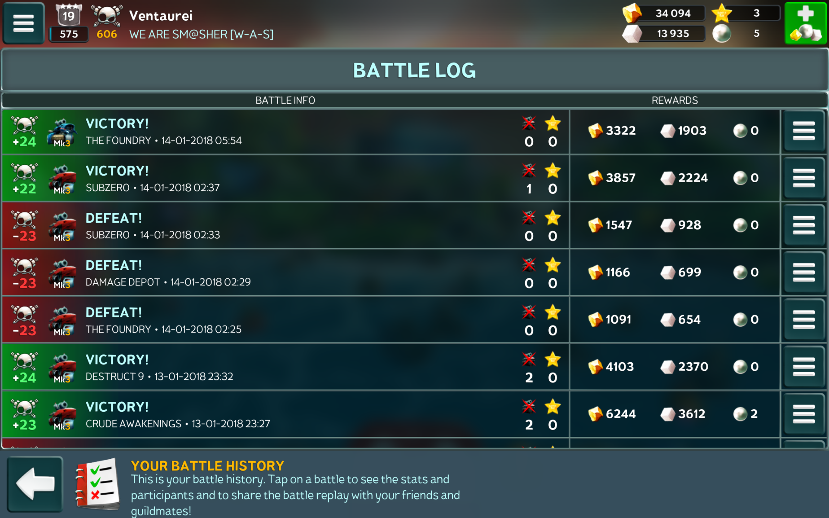Open the main hamburger menu top-left
This screenshot has height=518, width=829.
coord(23,23)
